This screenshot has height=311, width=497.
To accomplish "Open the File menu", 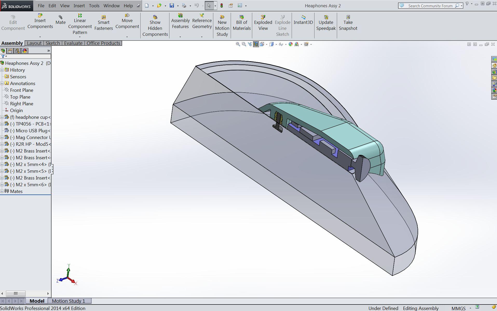I will (x=41, y=5).
